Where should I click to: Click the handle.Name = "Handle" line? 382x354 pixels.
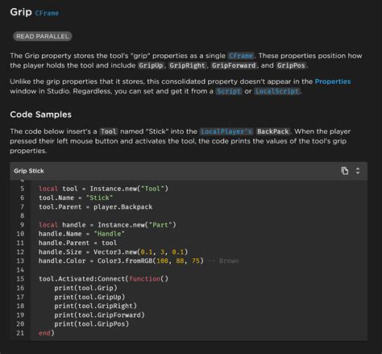pos(81,234)
